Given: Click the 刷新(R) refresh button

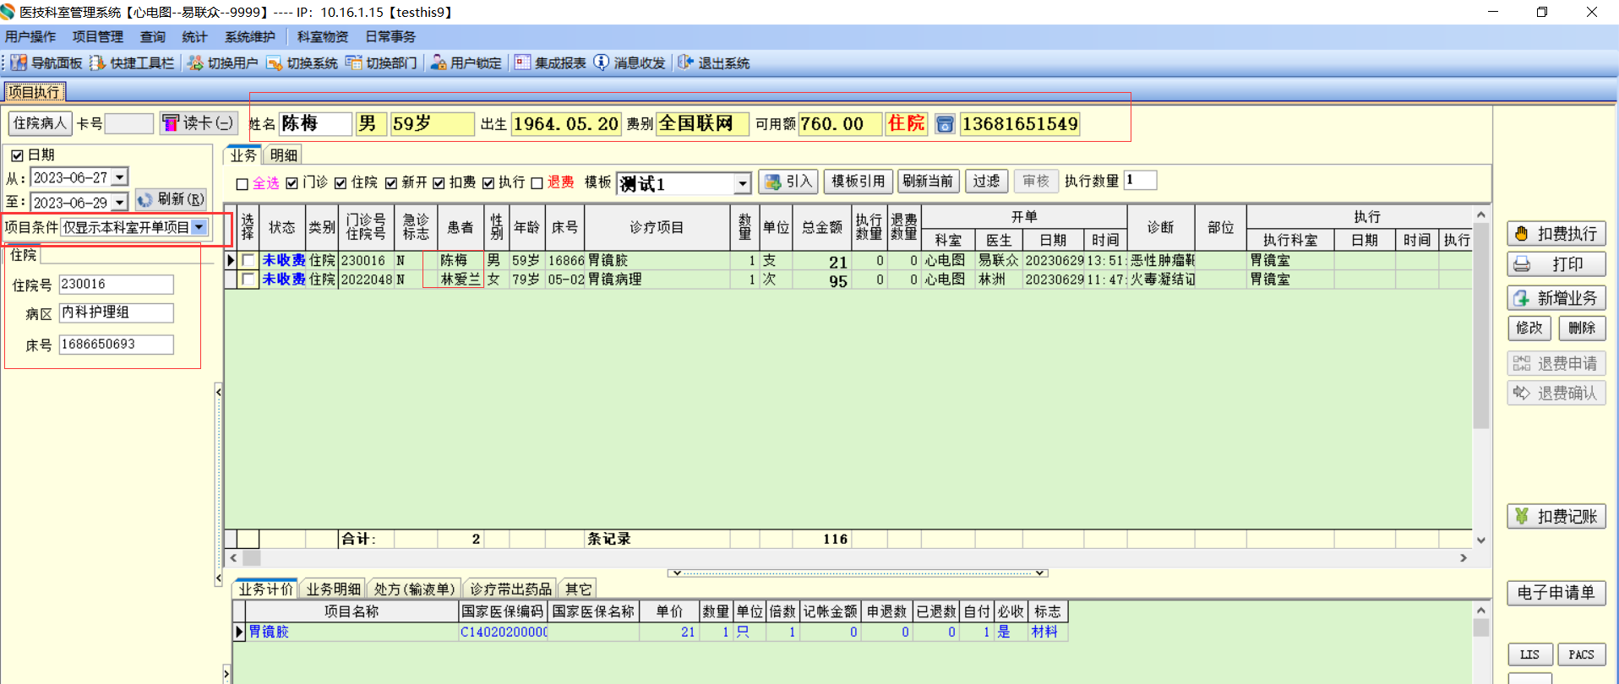Looking at the screenshot, I should tap(171, 199).
